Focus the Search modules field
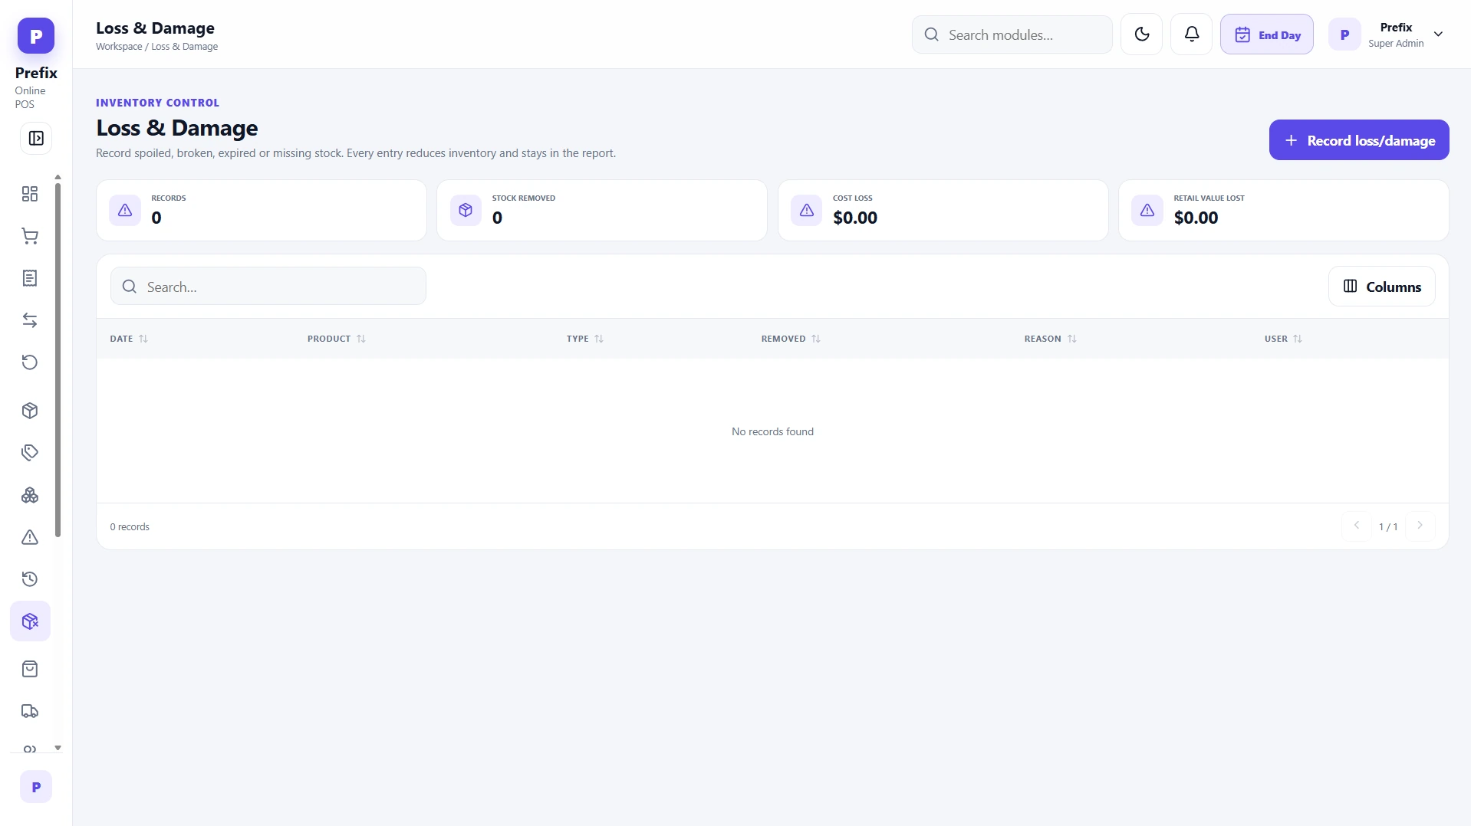This screenshot has height=826, width=1471. pyautogui.click(x=1012, y=34)
